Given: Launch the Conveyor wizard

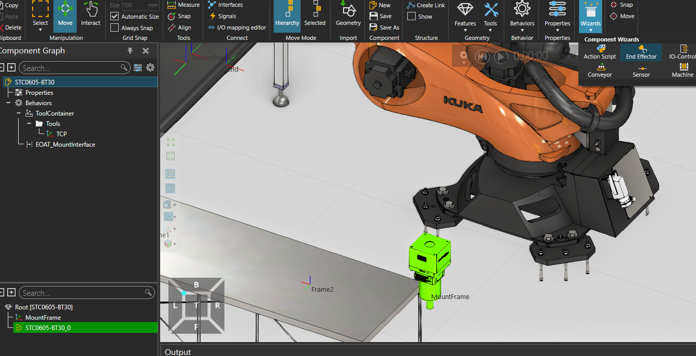Looking at the screenshot, I should click(x=600, y=70).
